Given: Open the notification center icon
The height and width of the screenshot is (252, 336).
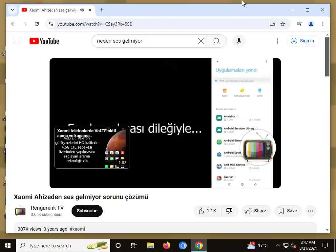Looking at the screenshot, I should (x=325, y=245).
